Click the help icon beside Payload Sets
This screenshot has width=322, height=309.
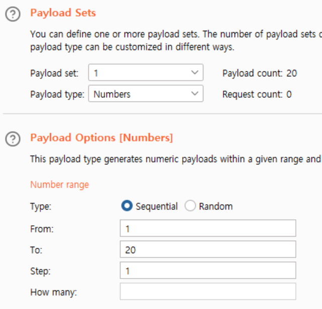(12, 14)
